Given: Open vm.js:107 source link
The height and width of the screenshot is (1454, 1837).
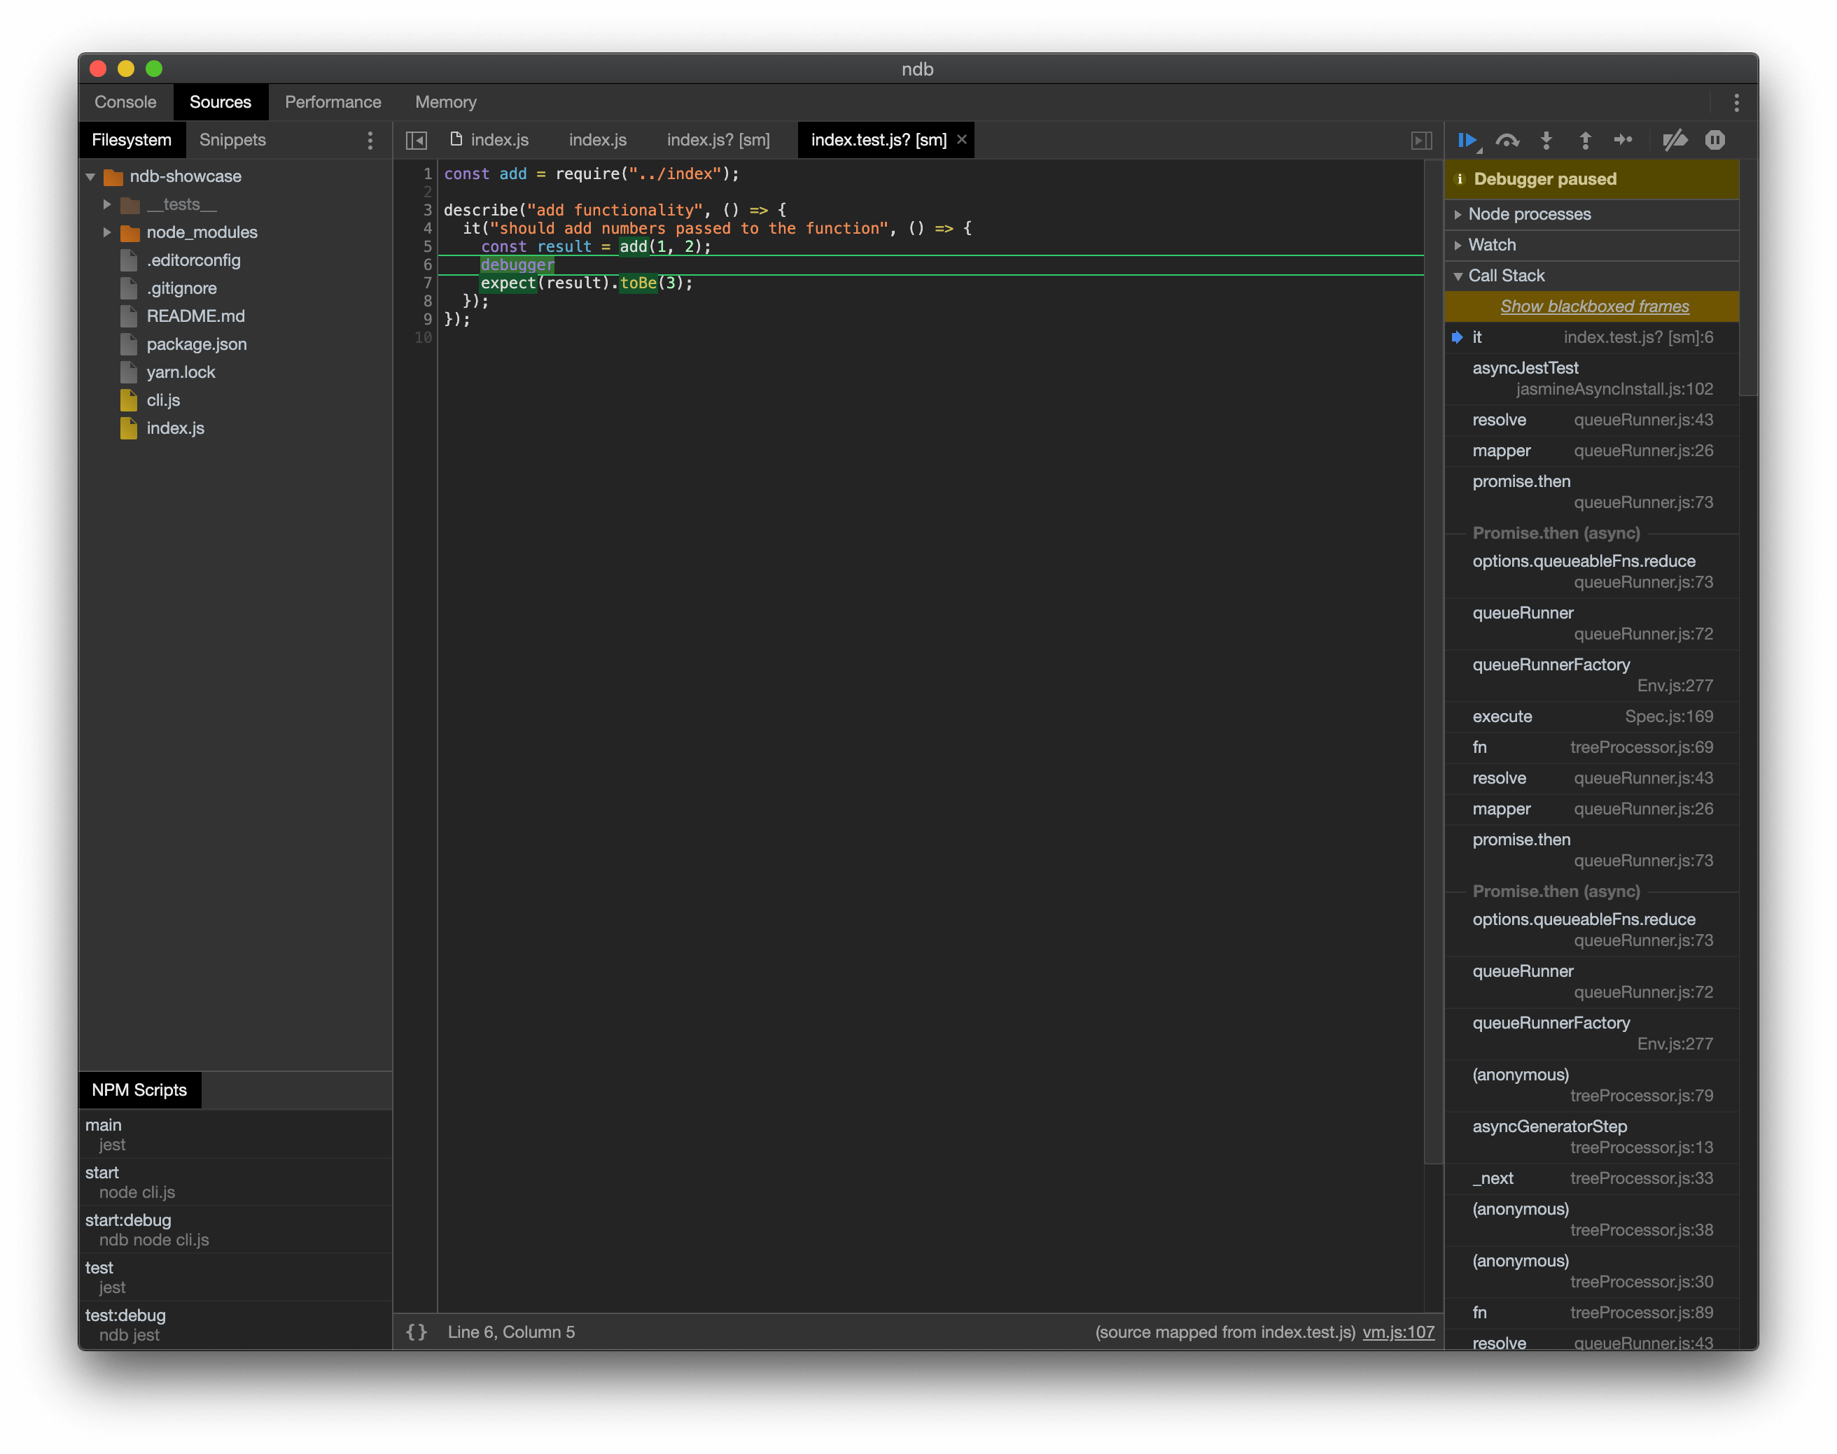Looking at the screenshot, I should pyautogui.click(x=1397, y=1332).
